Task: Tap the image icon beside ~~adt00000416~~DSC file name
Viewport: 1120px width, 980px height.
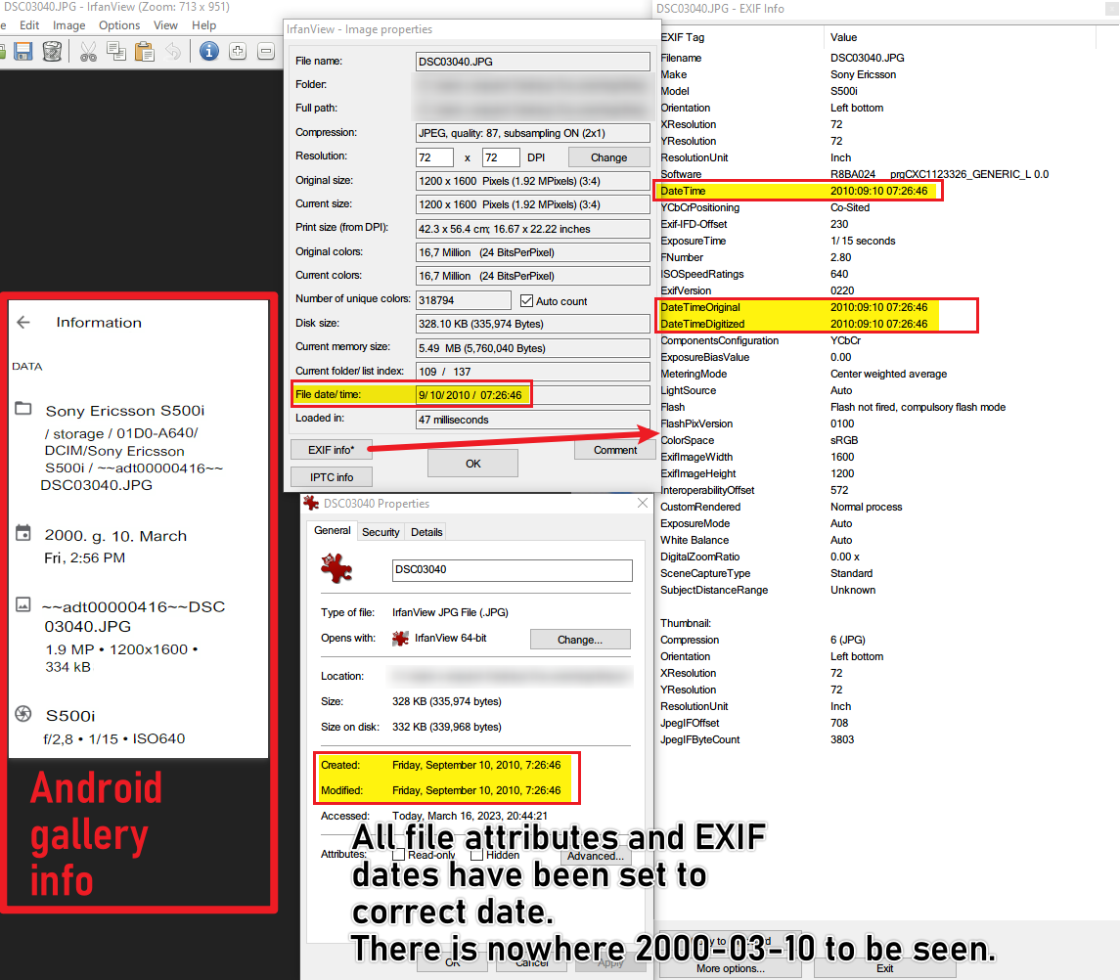Action: point(23,605)
